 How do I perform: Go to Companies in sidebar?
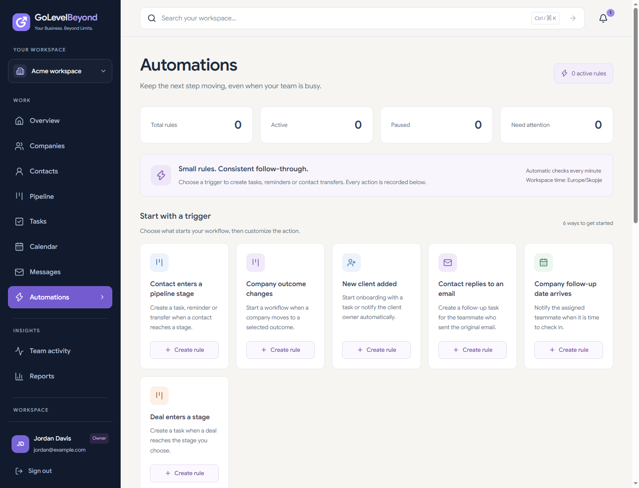(x=60, y=146)
